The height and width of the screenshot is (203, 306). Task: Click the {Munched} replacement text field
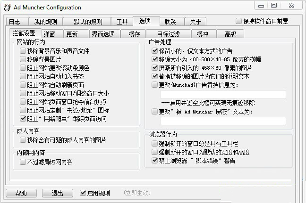click(223, 94)
